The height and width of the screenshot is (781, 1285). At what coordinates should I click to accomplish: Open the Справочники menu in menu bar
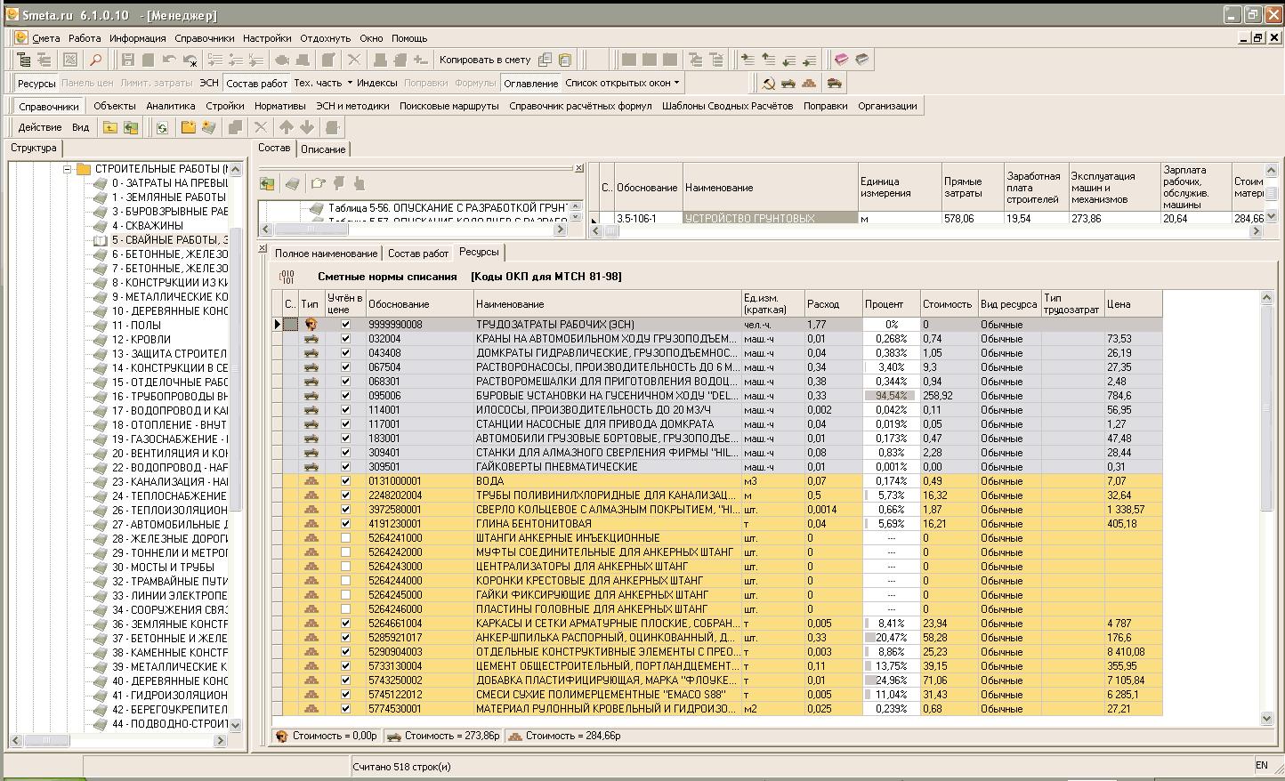(204, 38)
